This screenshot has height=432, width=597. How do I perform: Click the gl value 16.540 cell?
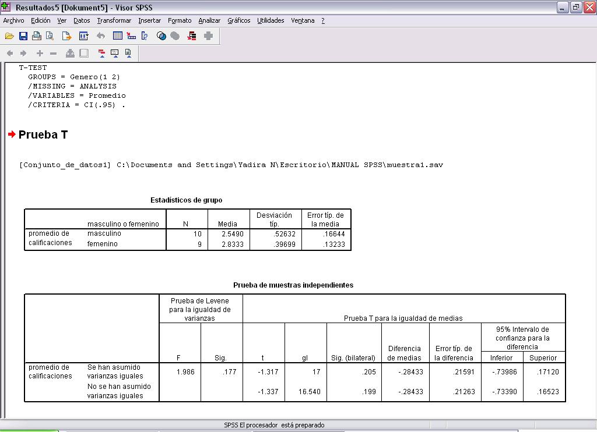[309, 392]
